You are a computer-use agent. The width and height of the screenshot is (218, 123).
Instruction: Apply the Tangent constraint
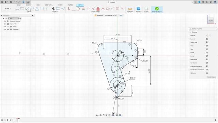78,9
